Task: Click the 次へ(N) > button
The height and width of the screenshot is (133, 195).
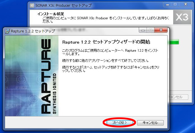Action: 119,123
